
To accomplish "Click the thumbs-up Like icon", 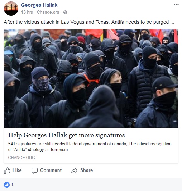I will (x=7, y=170).
